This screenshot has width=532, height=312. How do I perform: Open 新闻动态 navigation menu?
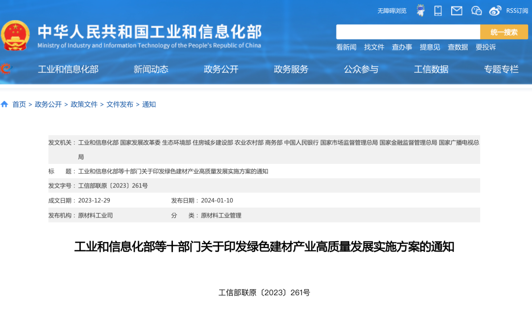click(151, 69)
